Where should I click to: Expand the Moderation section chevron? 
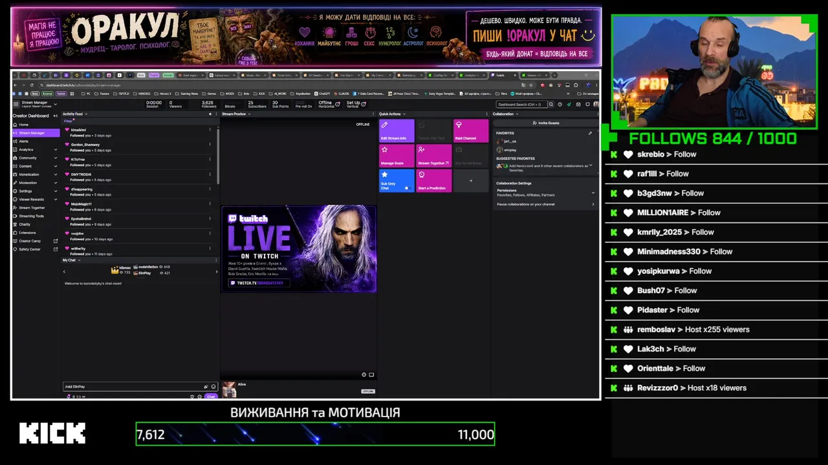[56, 183]
